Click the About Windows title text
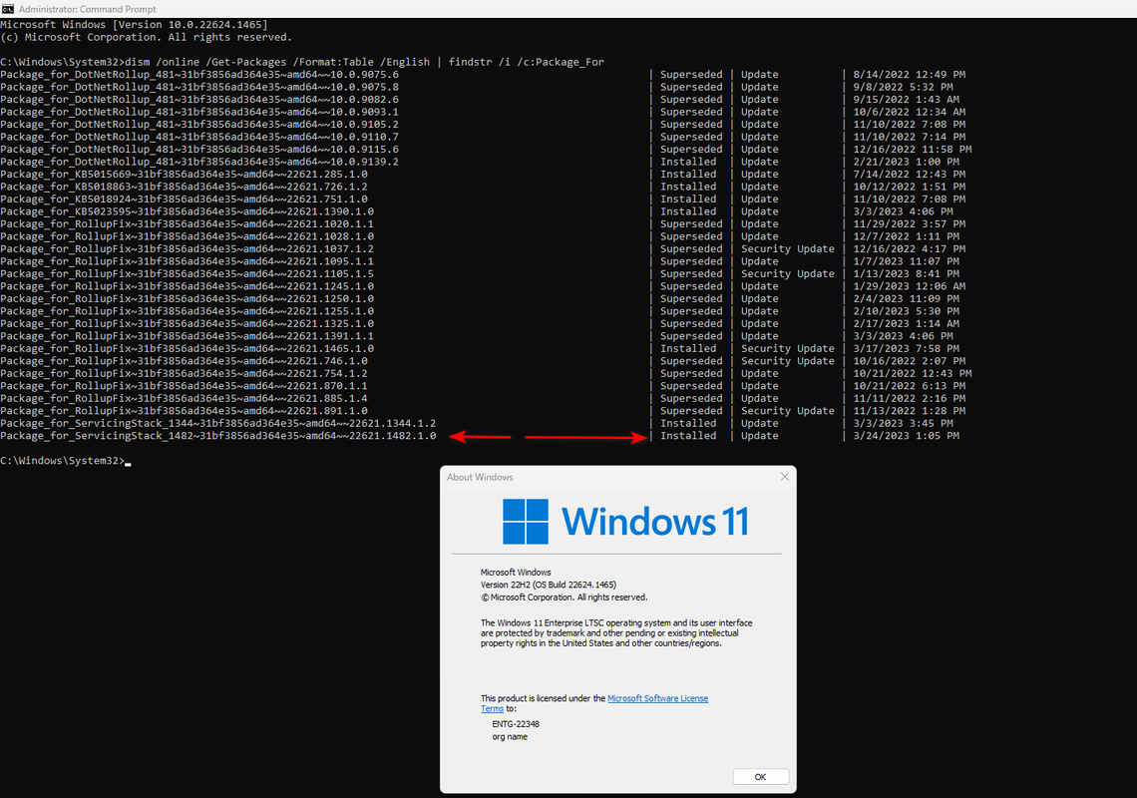1137x798 pixels. [480, 478]
